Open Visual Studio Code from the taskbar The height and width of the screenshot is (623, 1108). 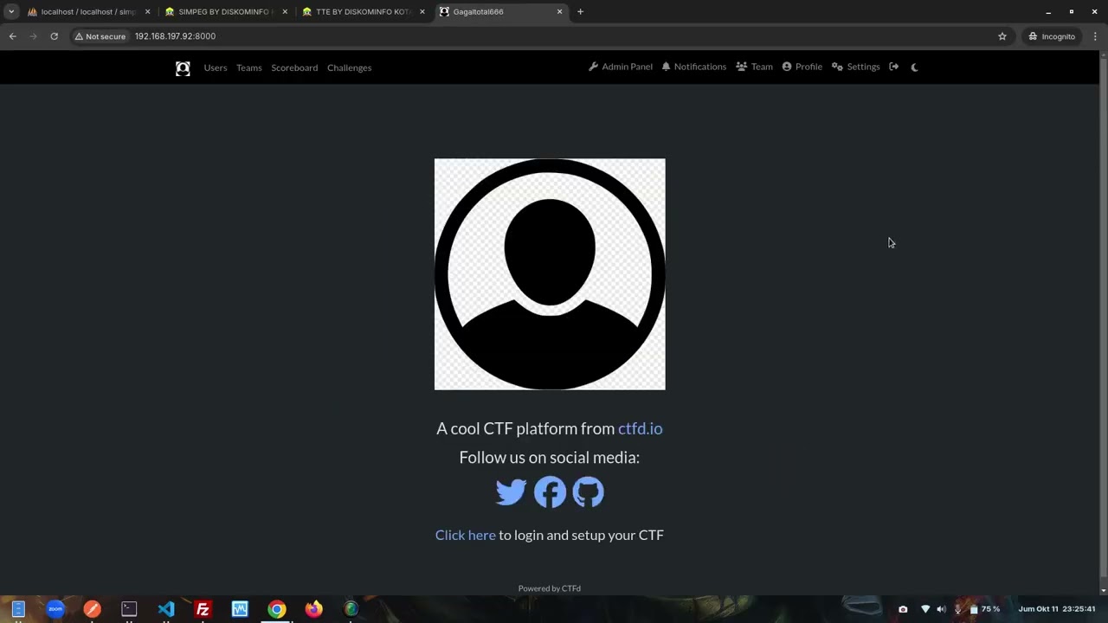point(166,609)
